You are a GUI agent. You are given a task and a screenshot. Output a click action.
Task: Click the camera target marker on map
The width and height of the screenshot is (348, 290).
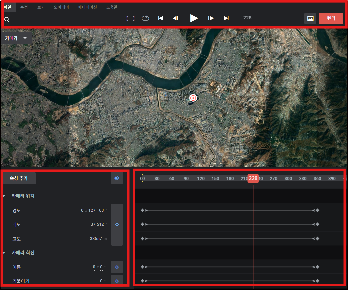193,98
